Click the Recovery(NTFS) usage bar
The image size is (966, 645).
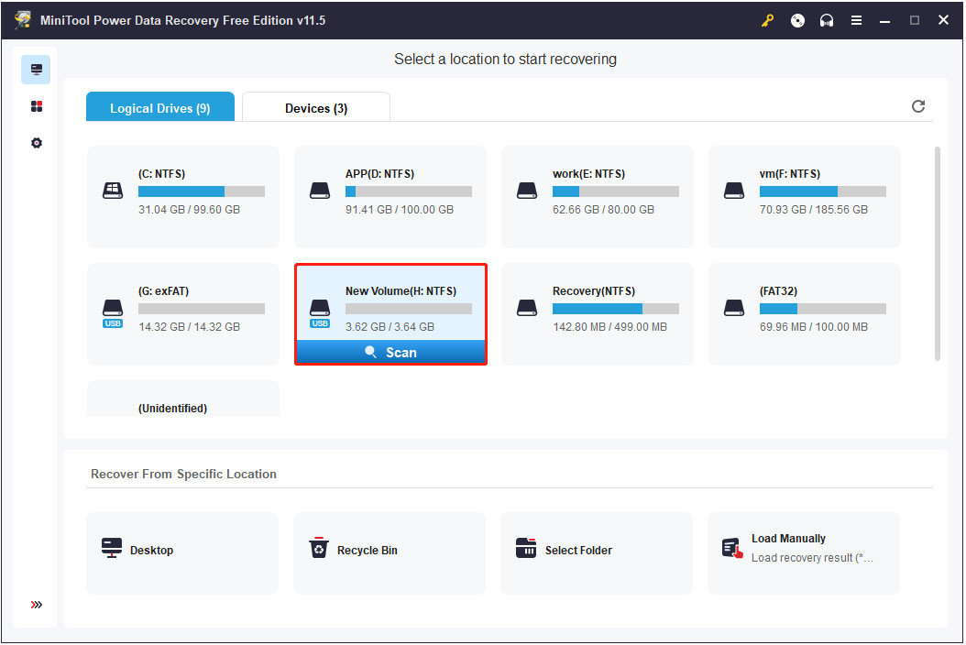pos(616,309)
